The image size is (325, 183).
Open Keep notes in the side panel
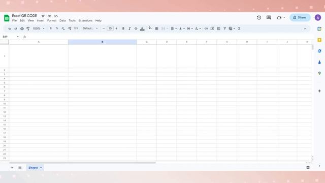tap(319, 40)
